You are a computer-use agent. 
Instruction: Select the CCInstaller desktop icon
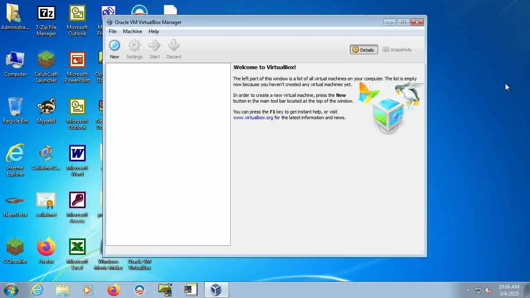pos(15,251)
